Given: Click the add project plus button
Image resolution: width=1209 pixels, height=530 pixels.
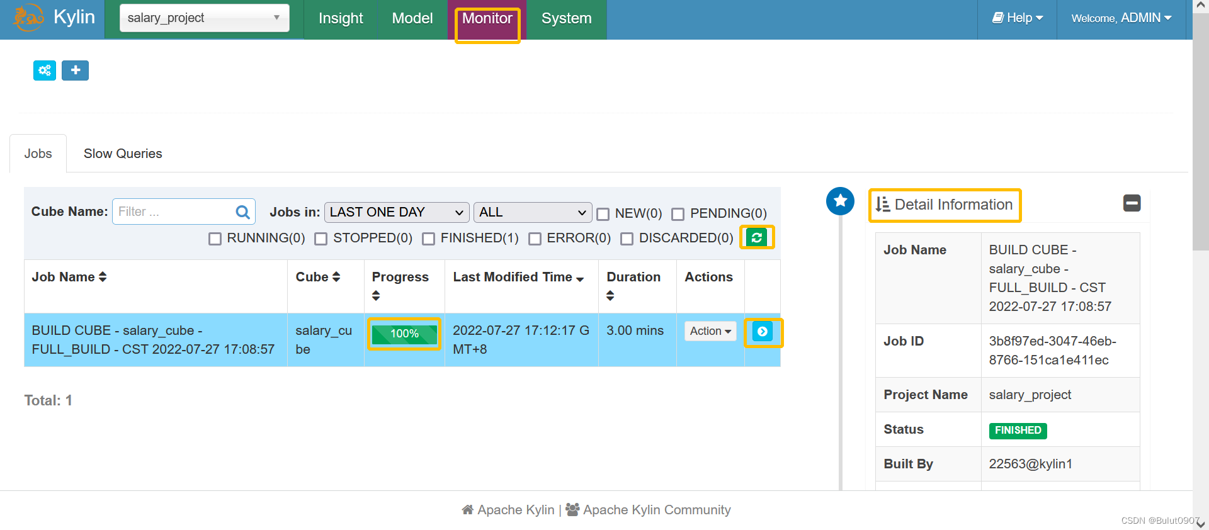Looking at the screenshot, I should [x=75, y=70].
